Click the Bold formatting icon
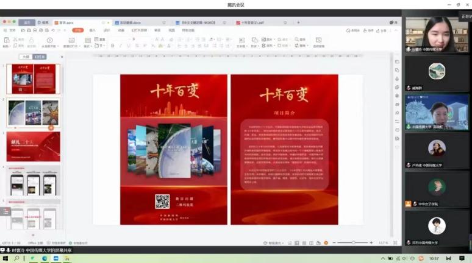 pyautogui.click(x=113, y=46)
